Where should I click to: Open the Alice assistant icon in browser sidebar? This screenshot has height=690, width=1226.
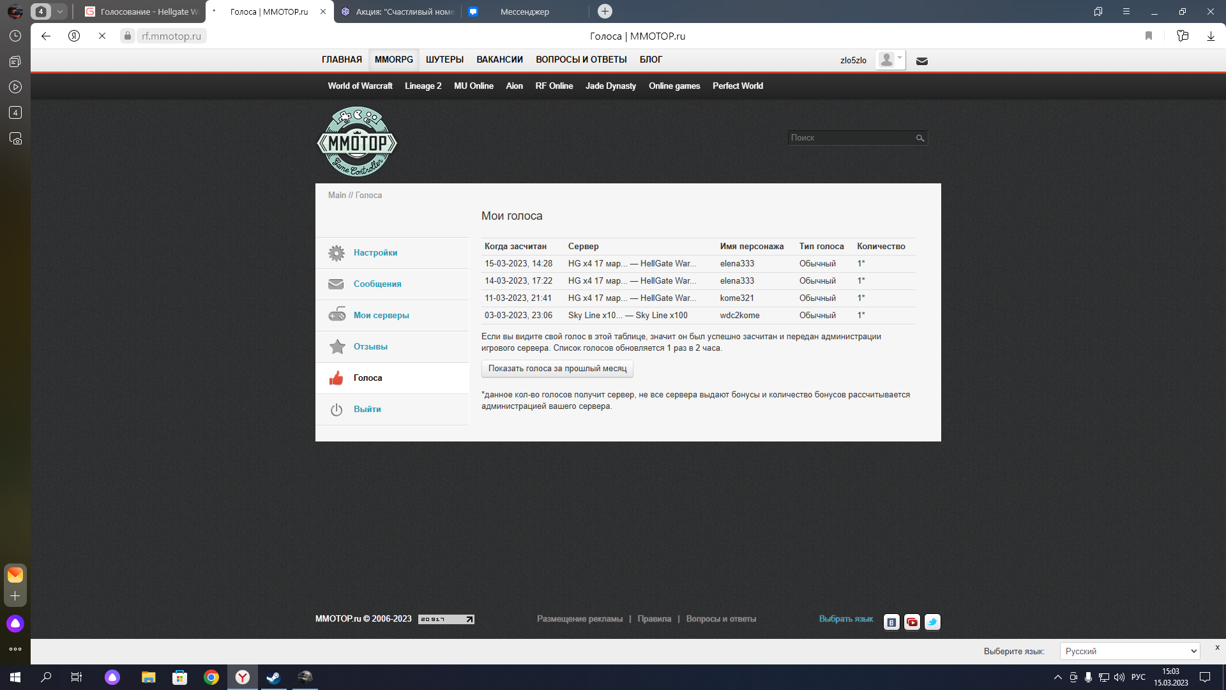[15, 624]
